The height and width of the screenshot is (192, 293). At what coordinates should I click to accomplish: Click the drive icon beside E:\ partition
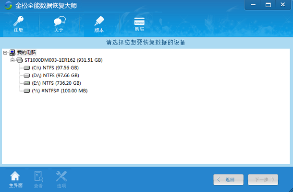27,83
